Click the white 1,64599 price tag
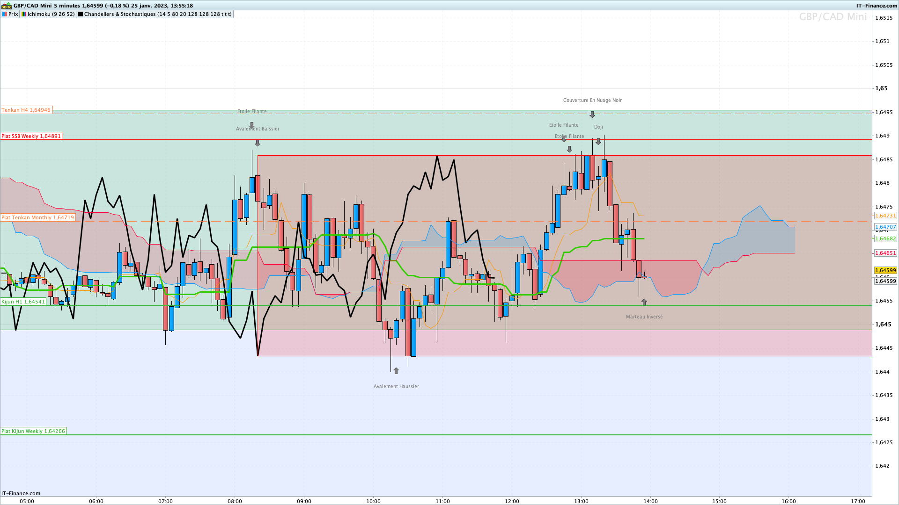Image resolution: width=899 pixels, height=505 pixels. click(885, 281)
